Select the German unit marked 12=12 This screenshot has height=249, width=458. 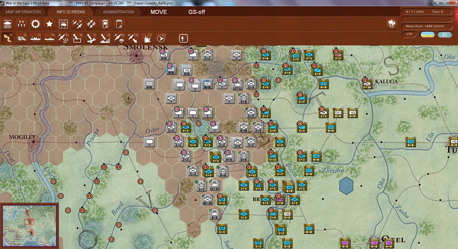coord(214,185)
